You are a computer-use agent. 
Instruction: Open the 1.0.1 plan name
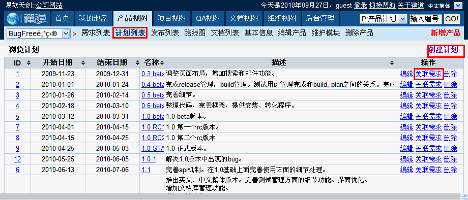[149, 159]
